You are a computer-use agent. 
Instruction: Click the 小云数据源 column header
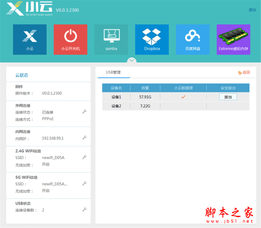[x=184, y=88]
